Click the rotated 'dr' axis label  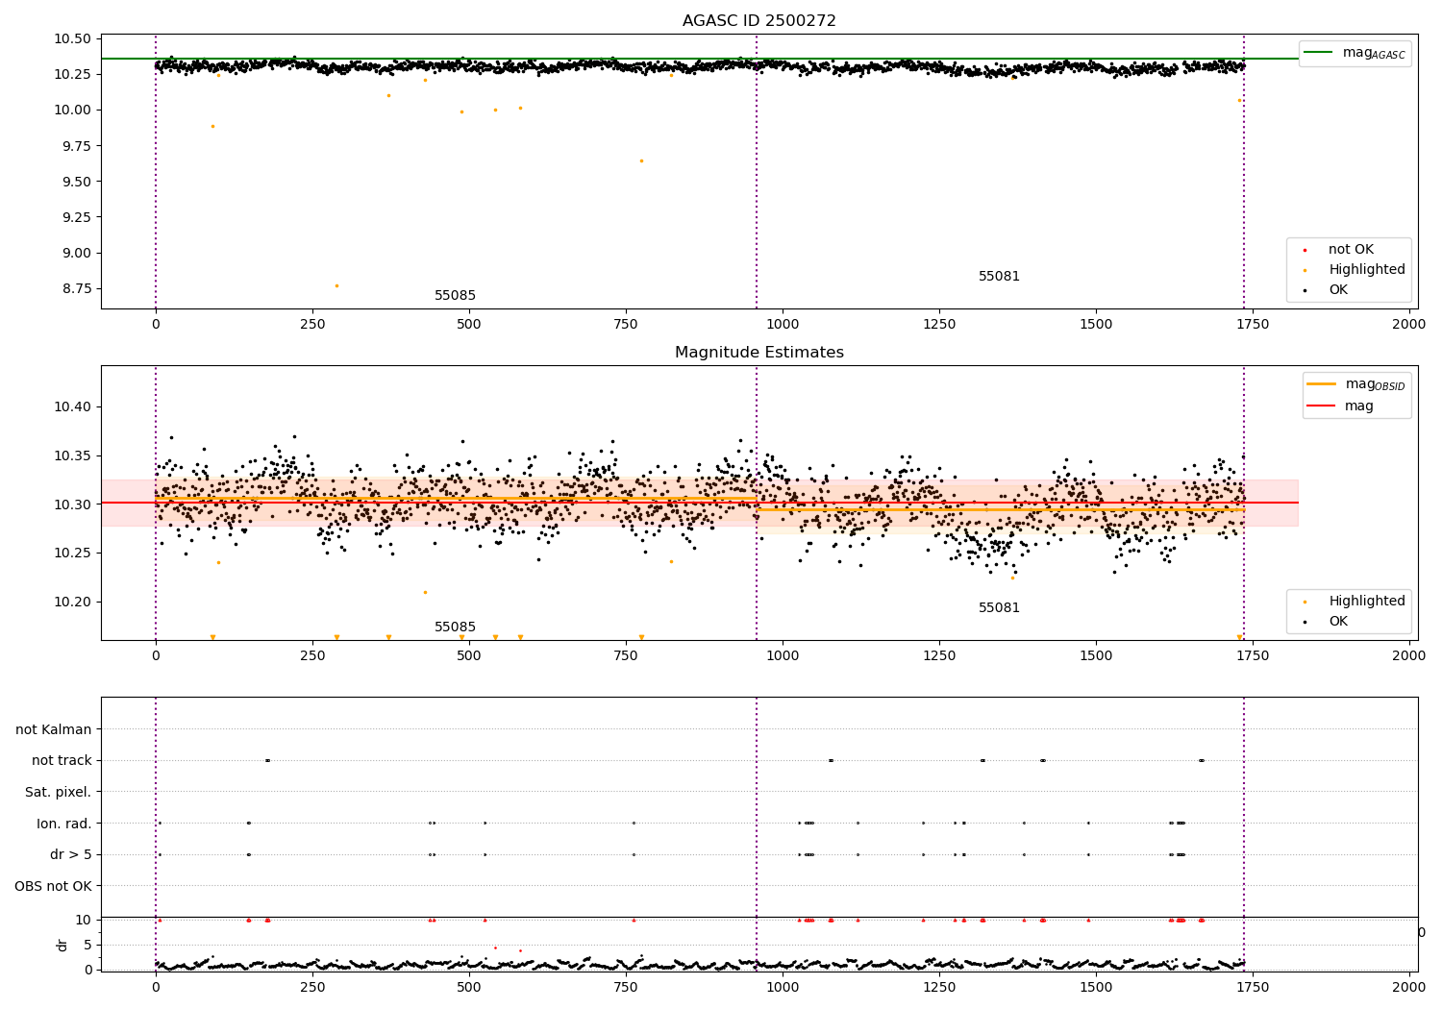[62, 945]
